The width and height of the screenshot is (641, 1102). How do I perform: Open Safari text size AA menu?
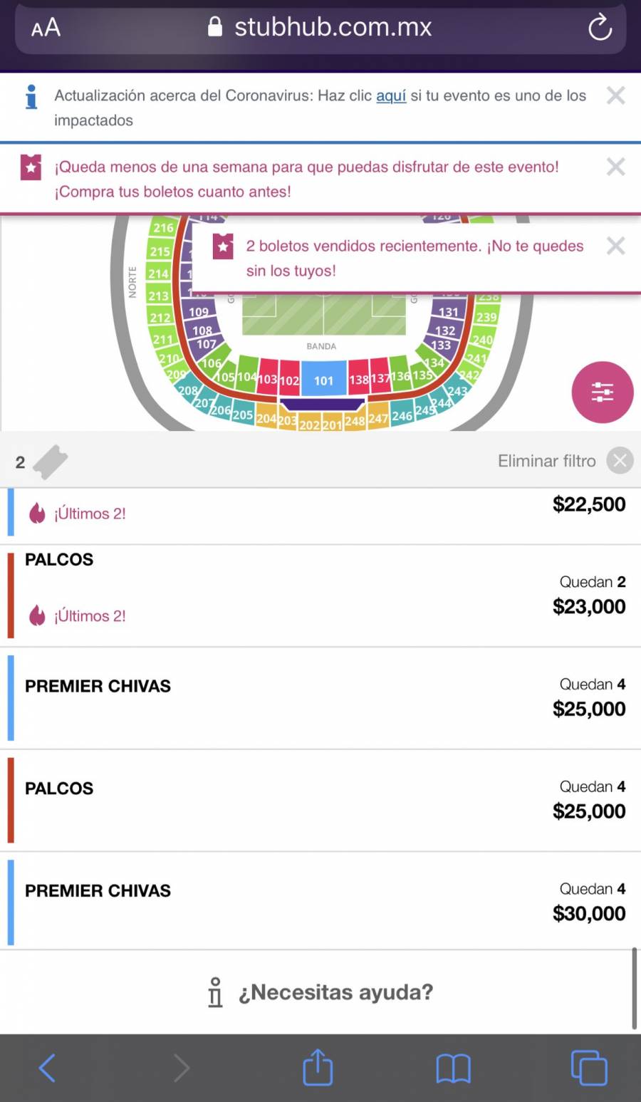pyautogui.click(x=46, y=28)
